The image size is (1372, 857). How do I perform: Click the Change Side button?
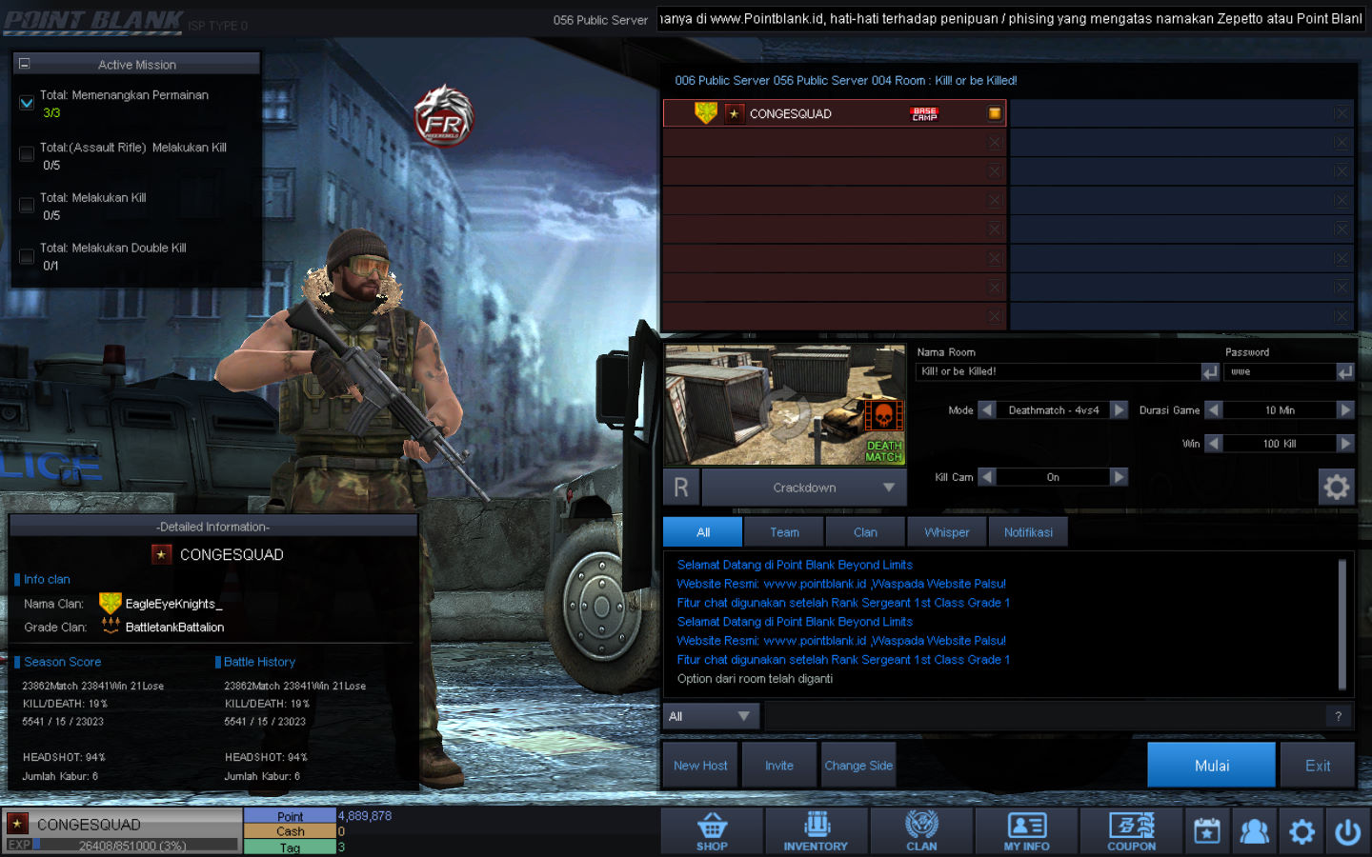click(x=858, y=765)
